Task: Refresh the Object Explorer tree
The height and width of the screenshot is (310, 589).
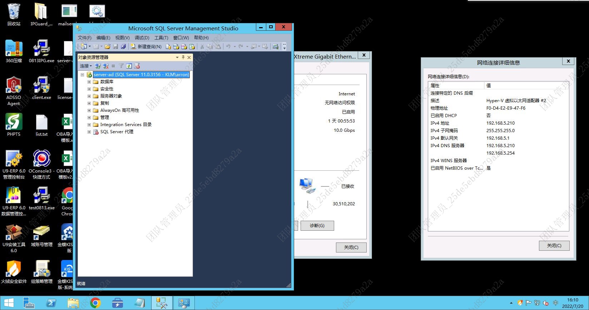Action: (x=129, y=66)
